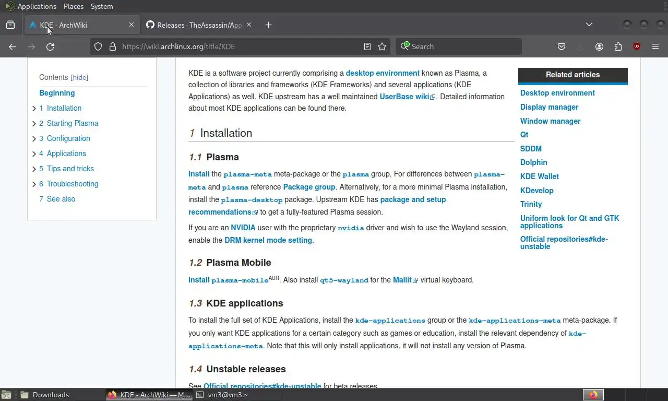The width and height of the screenshot is (668, 401).
Task: Switch to KDE - ArchWiki tab
Action: [81, 25]
